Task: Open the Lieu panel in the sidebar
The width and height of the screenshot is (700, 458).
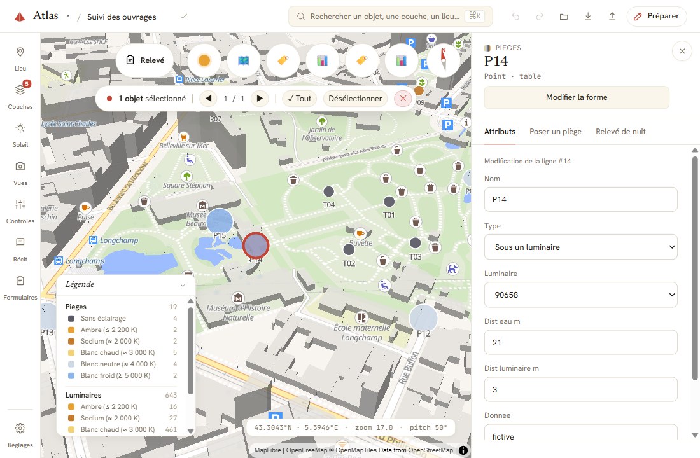Action: click(20, 59)
